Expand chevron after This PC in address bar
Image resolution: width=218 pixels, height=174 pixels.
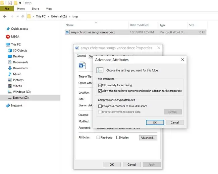pyautogui.click(x=48, y=17)
